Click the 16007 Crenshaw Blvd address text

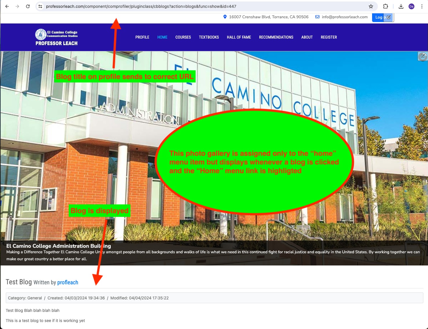(x=269, y=17)
